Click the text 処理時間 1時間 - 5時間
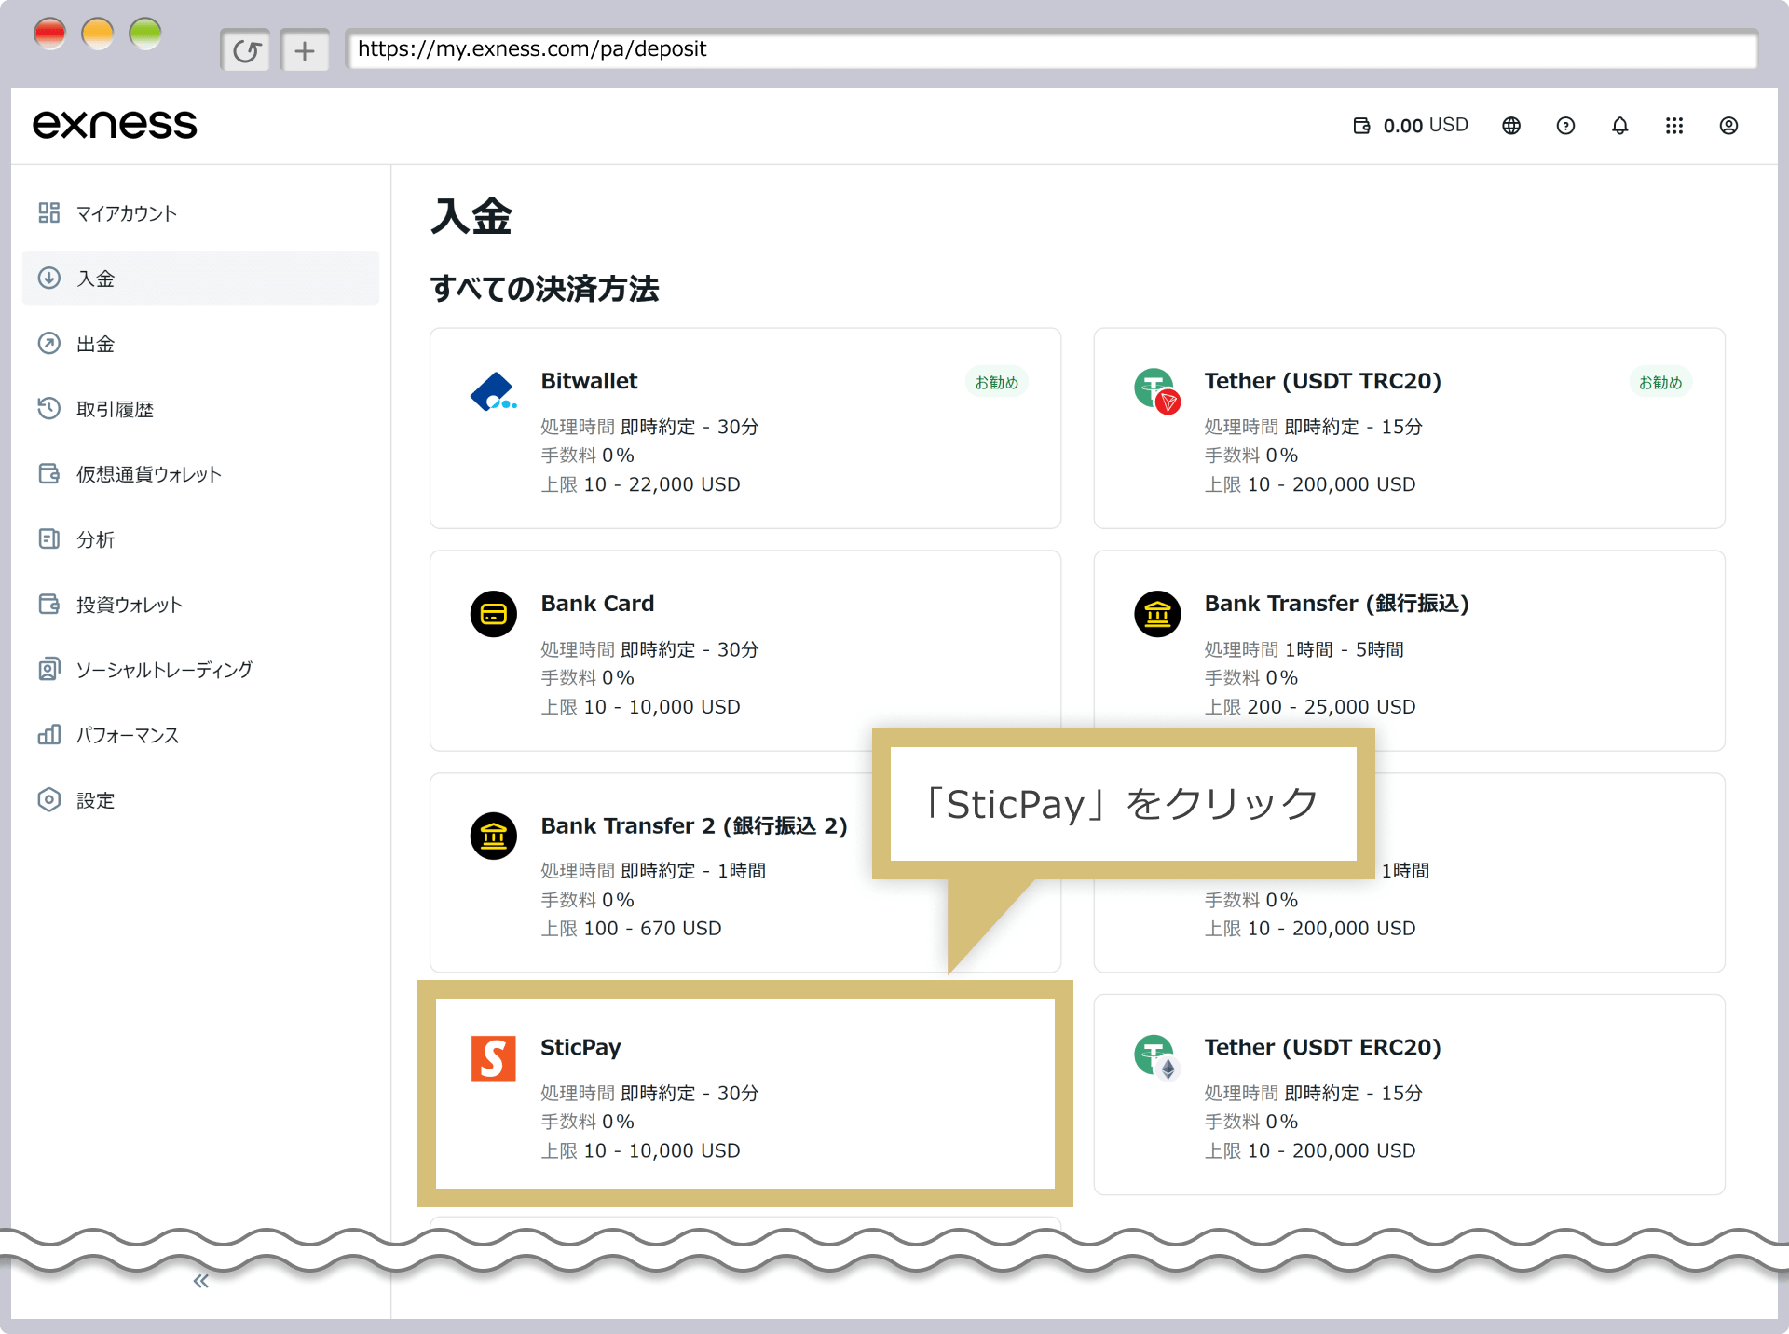The width and height of the screenshot is (1789, 1334). tap(1304, 649)
